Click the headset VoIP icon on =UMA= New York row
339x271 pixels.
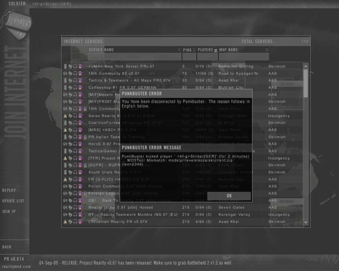pos(75,66)
